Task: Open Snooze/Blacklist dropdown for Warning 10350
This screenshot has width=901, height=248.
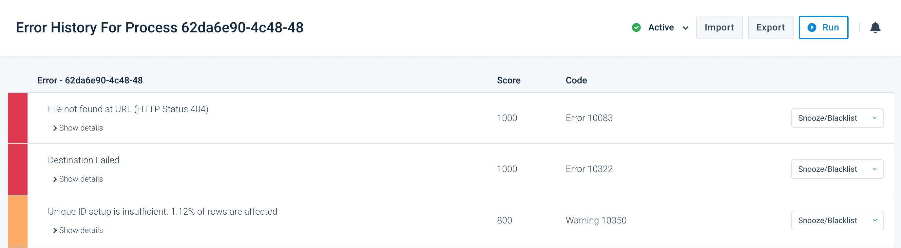Action: point(837,221)
